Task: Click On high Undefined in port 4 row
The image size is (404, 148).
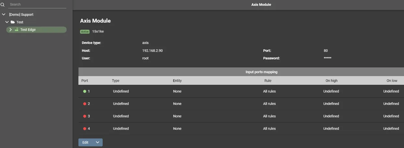Action: point(331,129)
